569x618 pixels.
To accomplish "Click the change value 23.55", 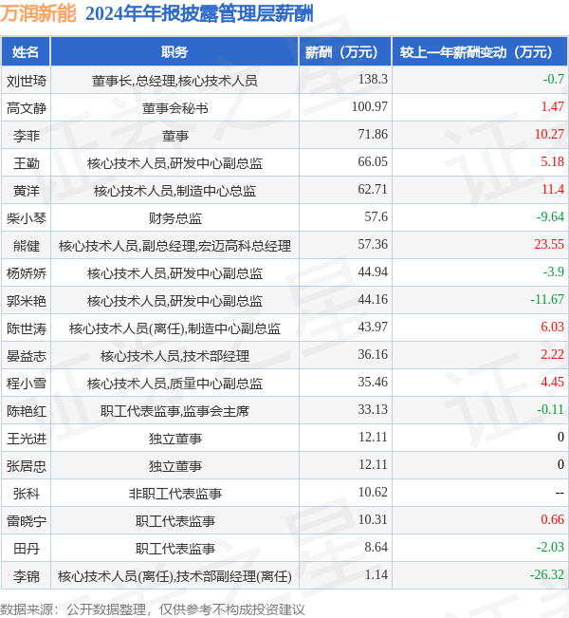I will [x=549, y=244].
